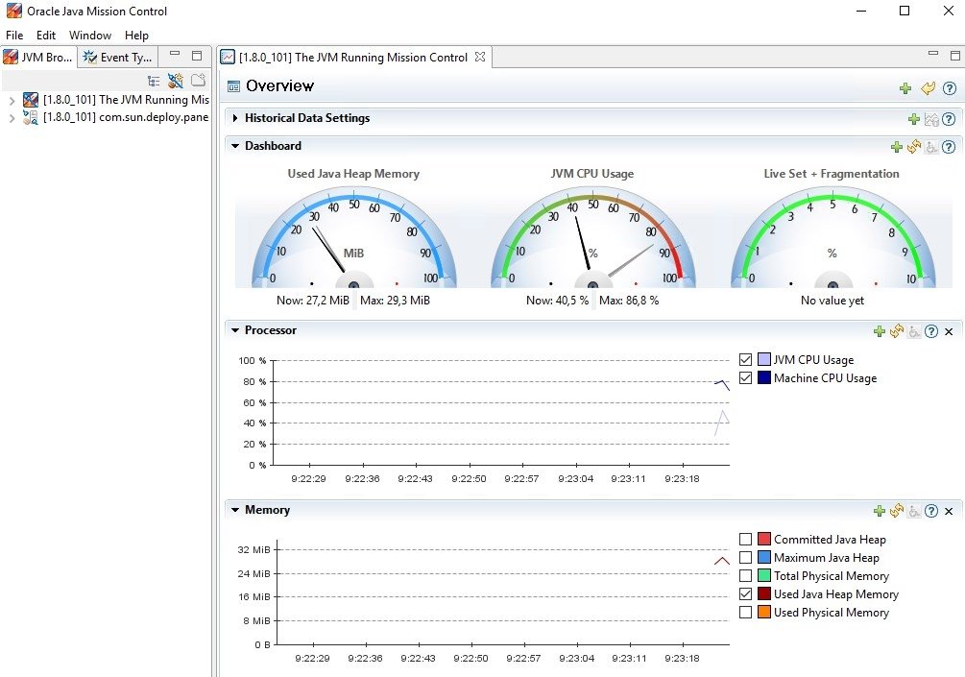Click the Memory chart reset arrows icon
This screenshot has width=965, height=677.
(x=897, y=511)
